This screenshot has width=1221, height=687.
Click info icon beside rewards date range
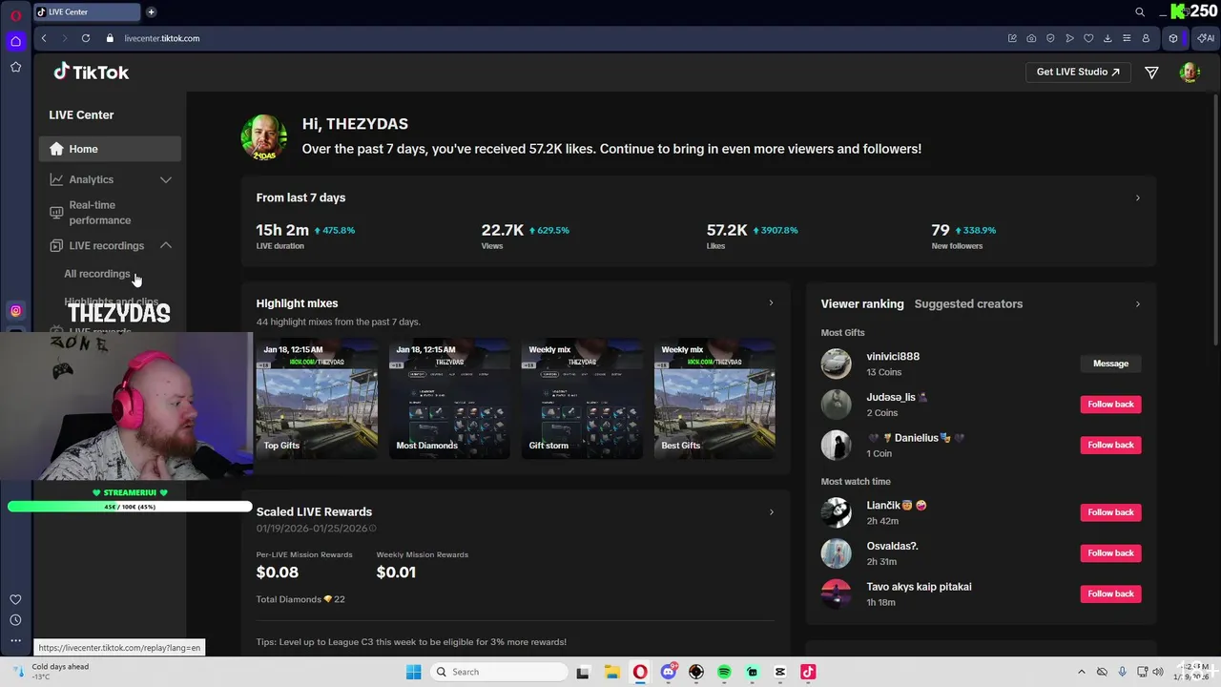(372, 529)
